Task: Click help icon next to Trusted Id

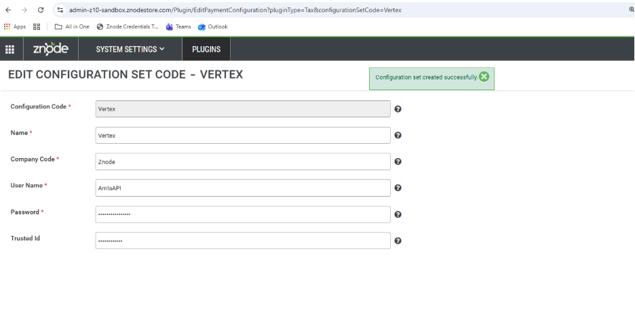Action: (398, 241)
